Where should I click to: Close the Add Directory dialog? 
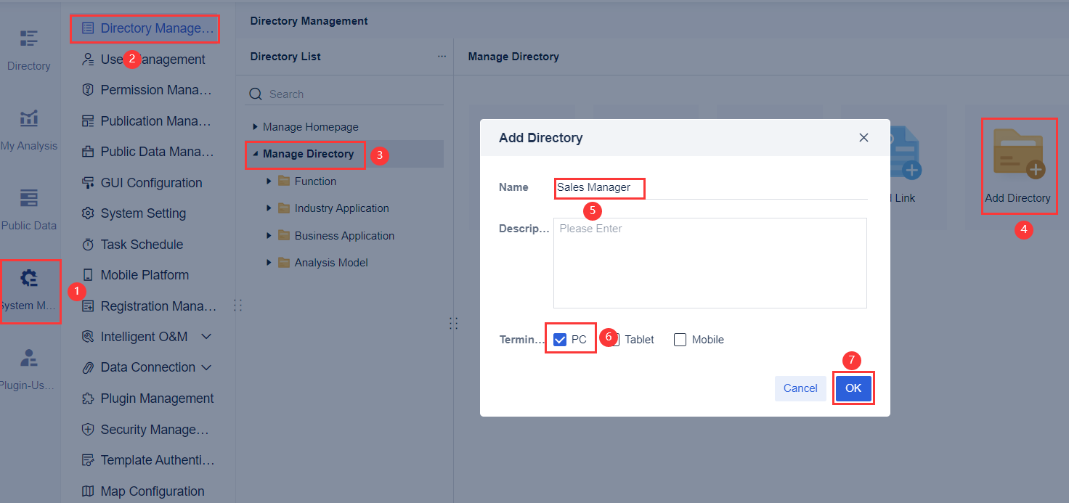point(863,137)
